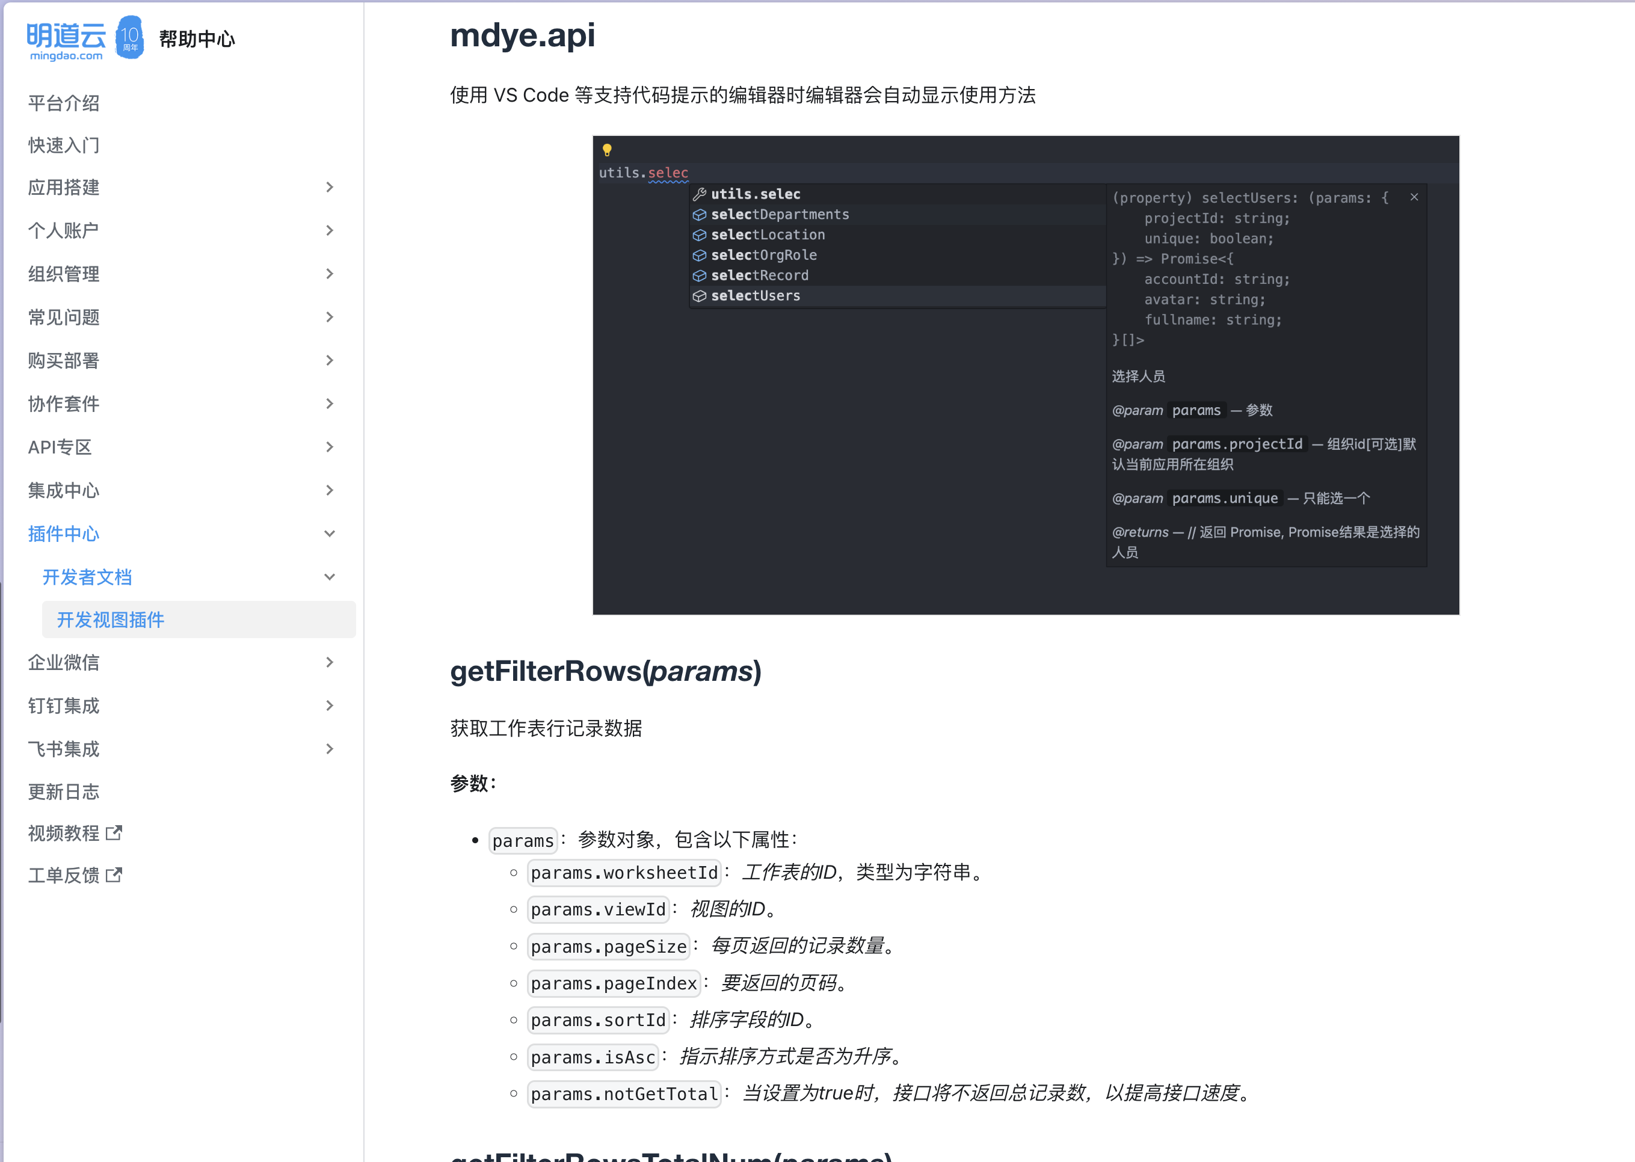Click the getFilterRows(params) heading
The height and width of the screenshot is (1162, 1635).
(605, 671)
